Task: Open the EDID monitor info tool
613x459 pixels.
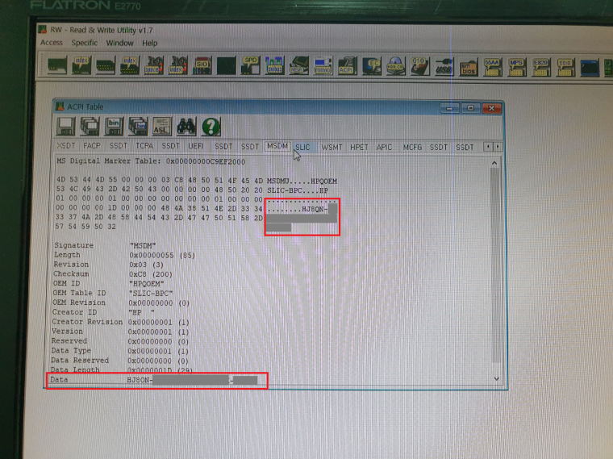Action: (x=565, y=68)
